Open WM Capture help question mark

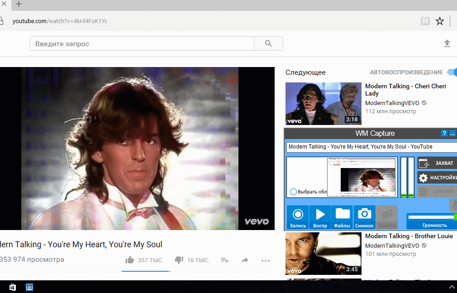point(444,134)
